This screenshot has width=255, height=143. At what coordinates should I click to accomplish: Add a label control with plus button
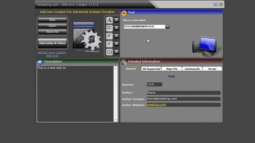(116, 20)
